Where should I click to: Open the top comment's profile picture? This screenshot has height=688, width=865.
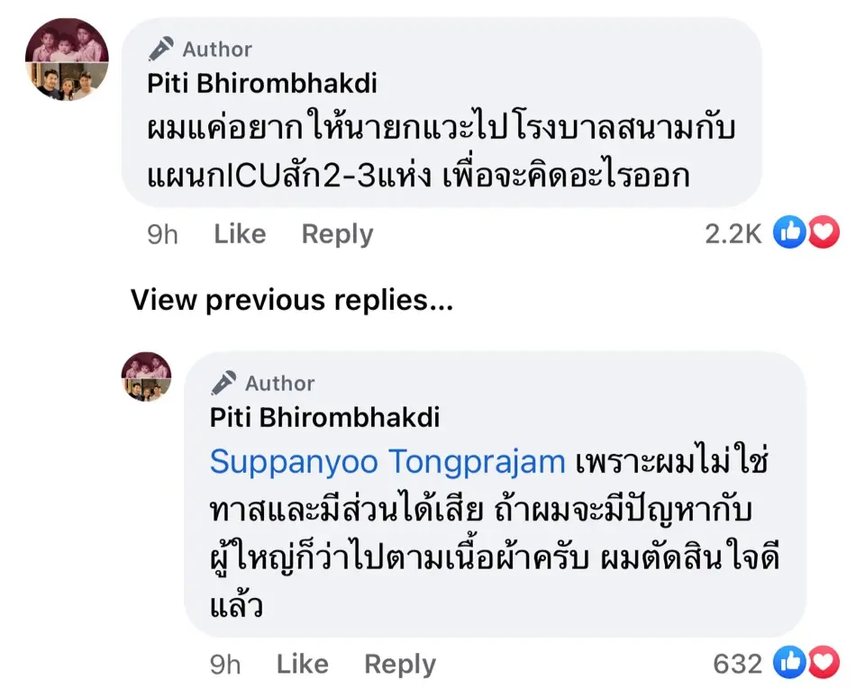click(66, 59)
